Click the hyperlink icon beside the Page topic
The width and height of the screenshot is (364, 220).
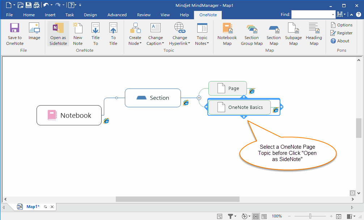252,91
